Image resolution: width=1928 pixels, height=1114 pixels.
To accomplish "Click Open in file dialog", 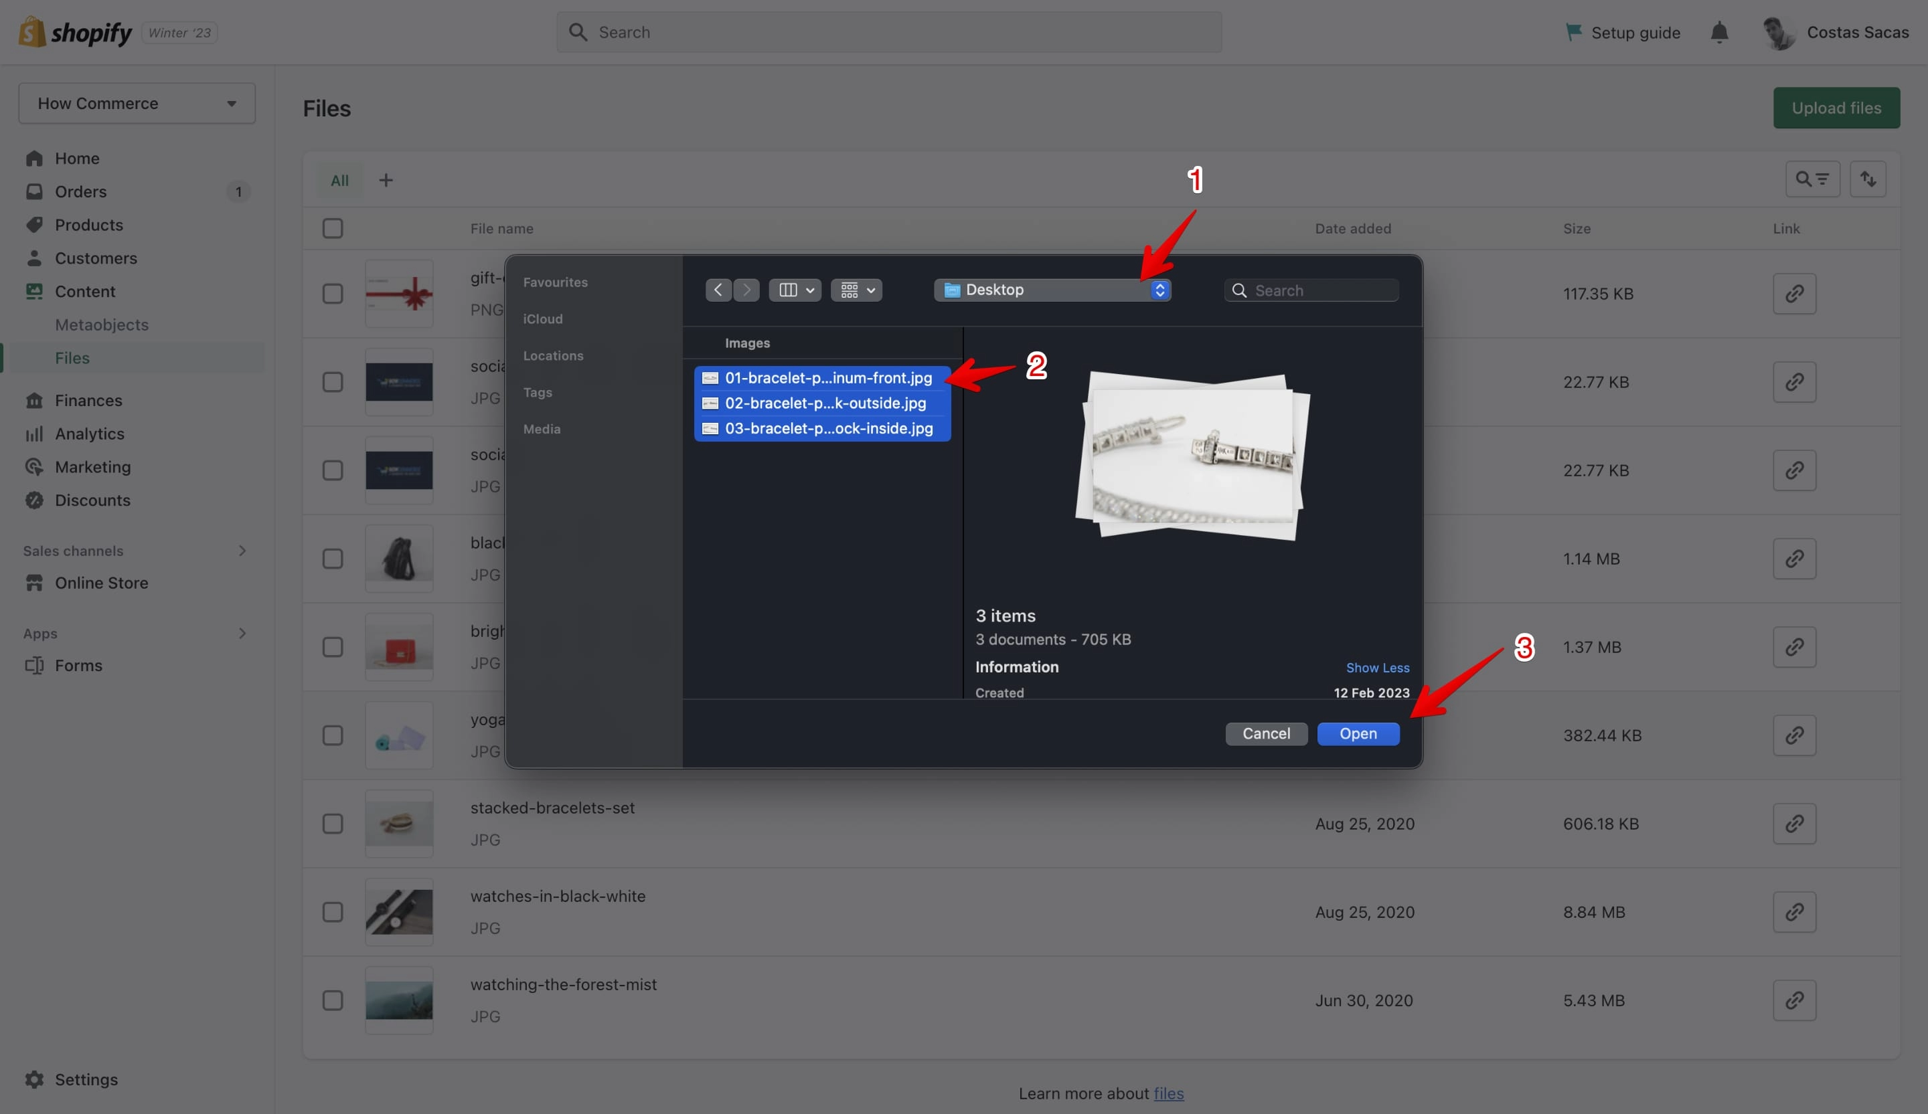I will [x=1358, y=734].
